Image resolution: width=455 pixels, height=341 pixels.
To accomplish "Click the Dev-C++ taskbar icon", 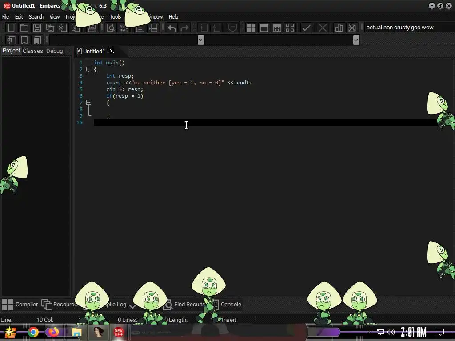I will (x=118, y=332).
